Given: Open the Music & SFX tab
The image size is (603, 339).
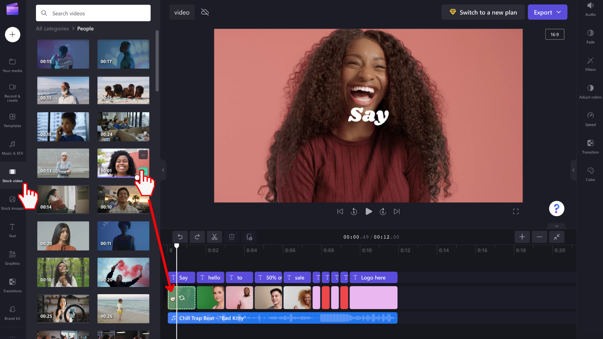Looking at the screenshot, I should (x=12, y=148).
